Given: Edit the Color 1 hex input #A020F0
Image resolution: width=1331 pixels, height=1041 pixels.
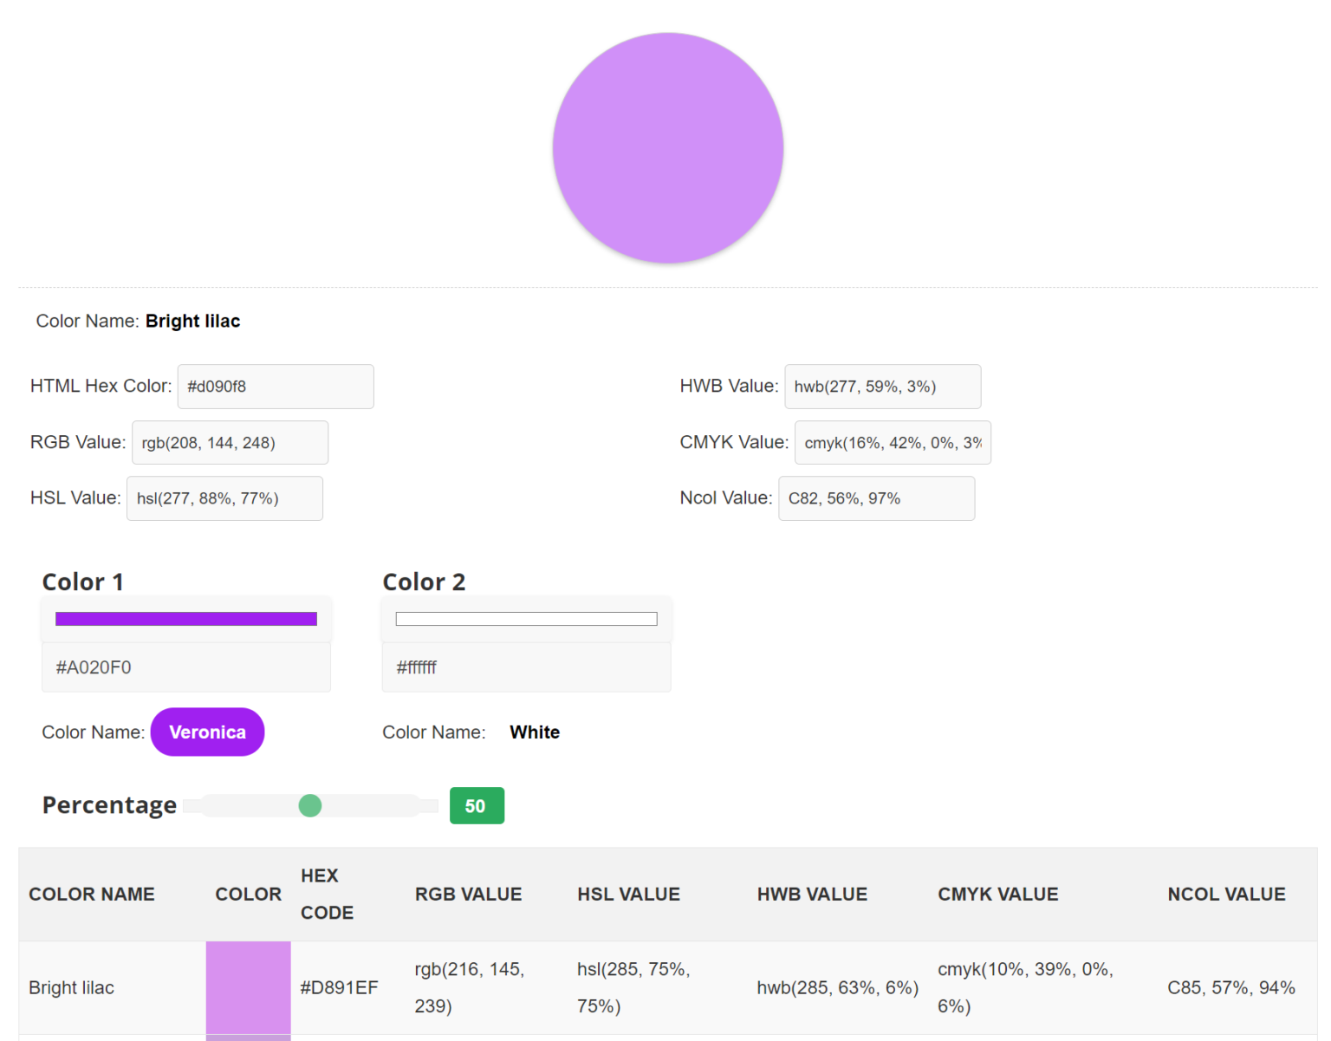Looking at the screenshot, I should click(x=186, y=667).
